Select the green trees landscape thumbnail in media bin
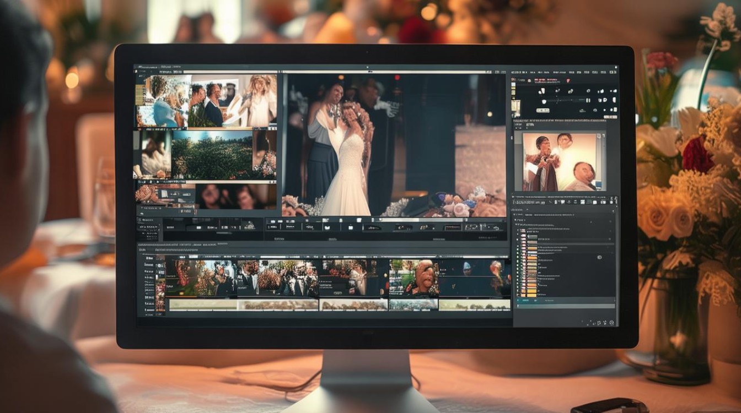 pos(211,155)
